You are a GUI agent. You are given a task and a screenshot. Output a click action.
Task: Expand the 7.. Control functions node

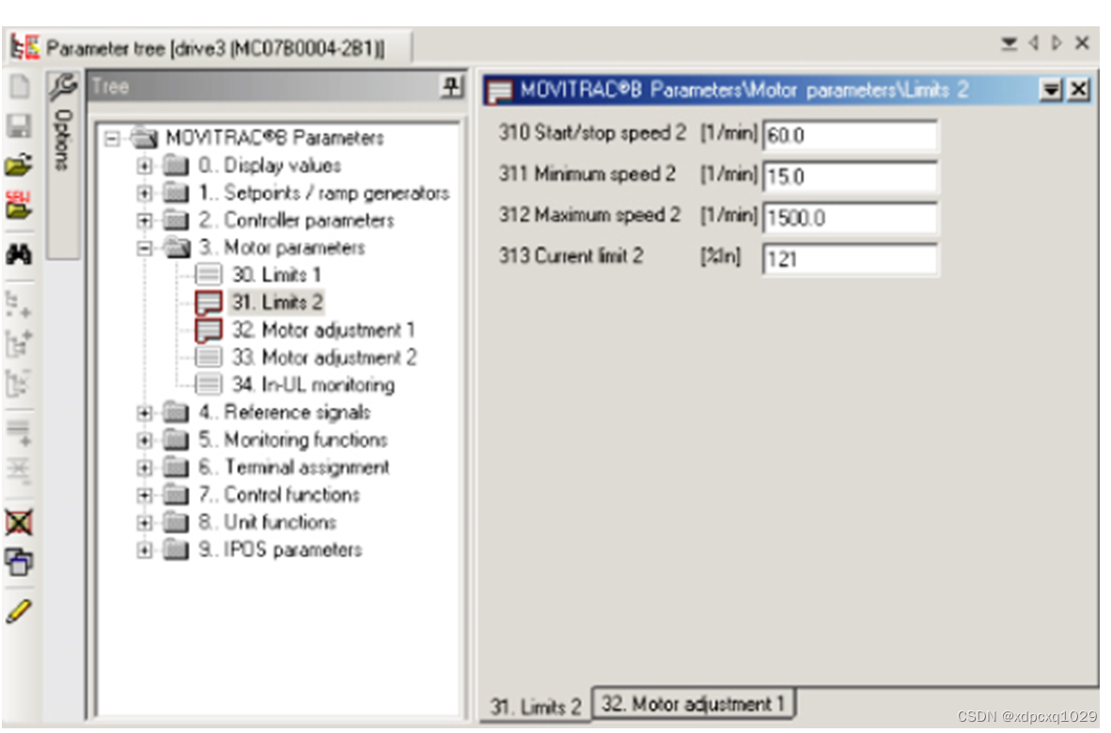[145, 494]
